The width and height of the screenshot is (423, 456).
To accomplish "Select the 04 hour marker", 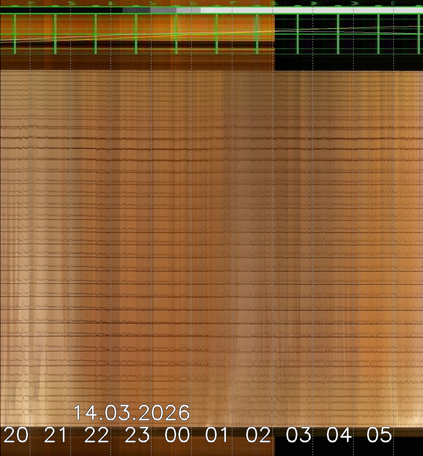I will coord(339,435).
